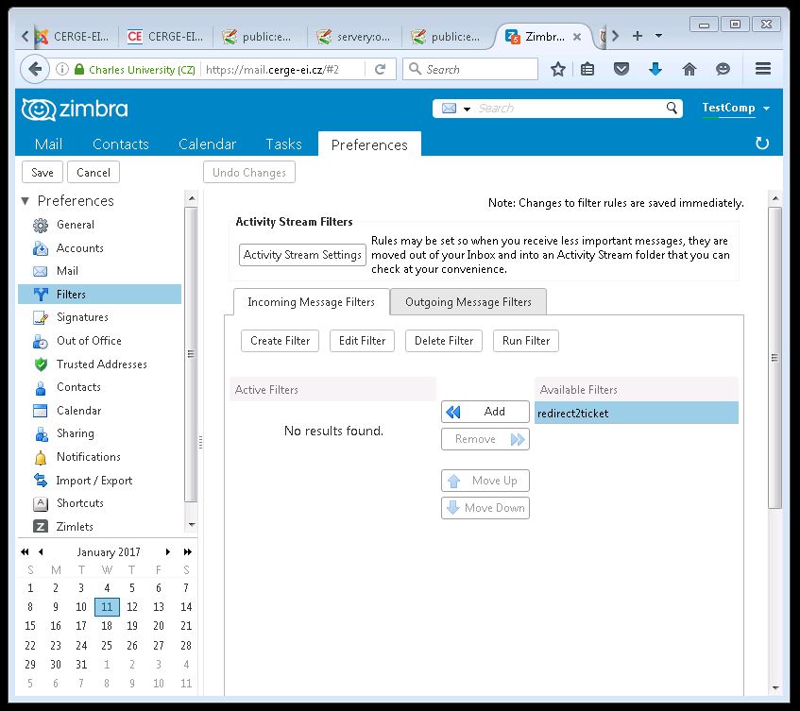The image size is (800, 711).
Task: Click Create Filter button
Action: pyautogui.click(x=281, y=341)
